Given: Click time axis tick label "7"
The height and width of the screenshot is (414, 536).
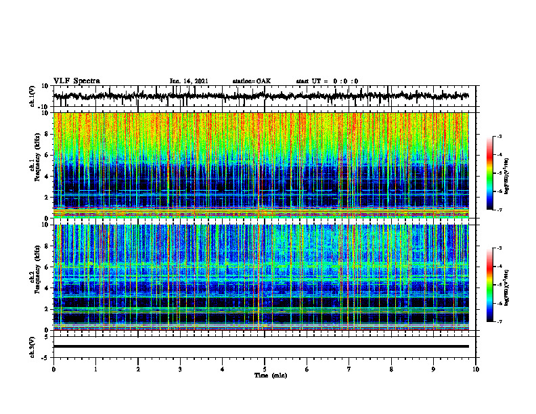Looking at the screenshot, I should [x=349, y=369].
